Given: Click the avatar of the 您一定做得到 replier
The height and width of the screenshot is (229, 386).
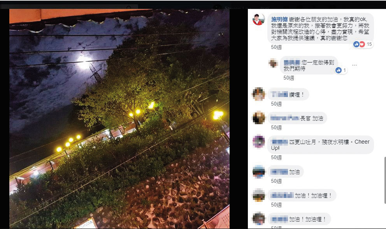Looking at the screenshot, I should [273, 63].
